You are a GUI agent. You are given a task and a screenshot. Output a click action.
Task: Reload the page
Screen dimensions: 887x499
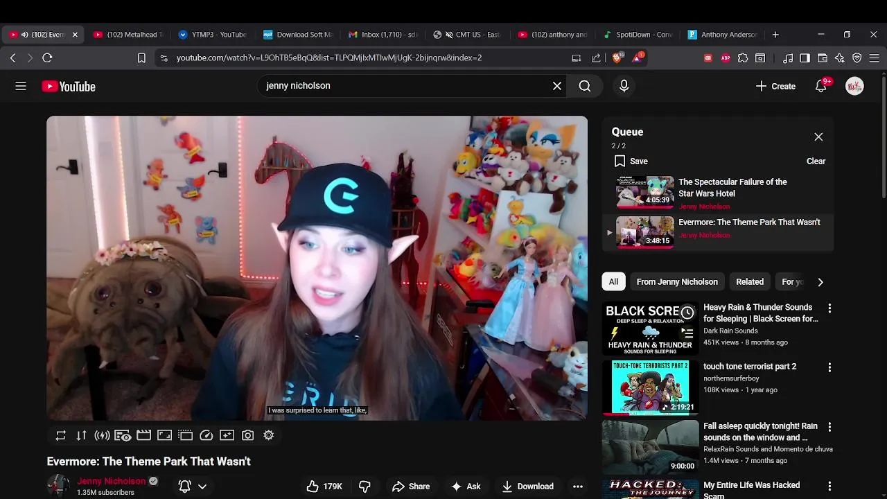point(47,58)
